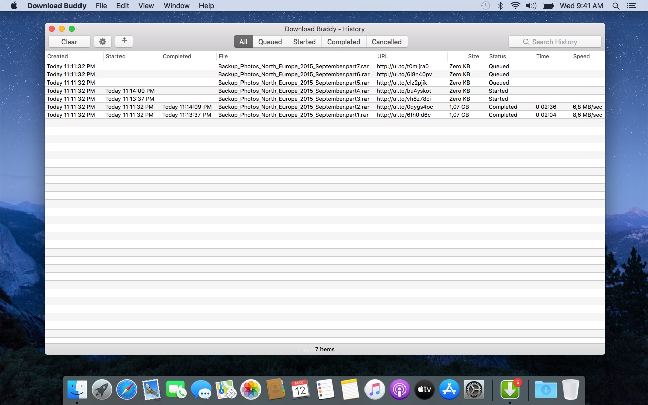648x405 pixels.
Task: Click the Spotlight search magnifier in menu bar
Action: (616, 6)
